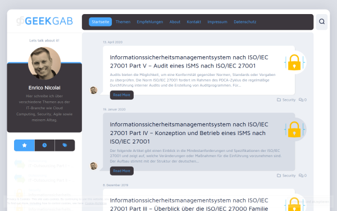
Task: Open the Startseite menu item
Action: pos(101,22)
